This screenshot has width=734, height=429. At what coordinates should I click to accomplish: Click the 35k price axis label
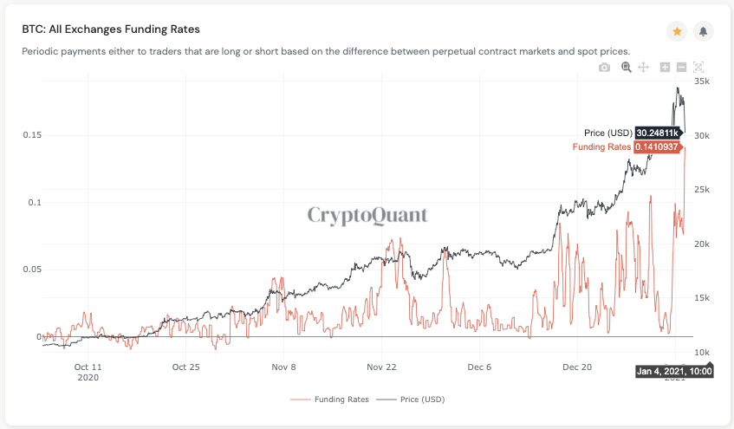pyautogui.click(x=702, y=81)
